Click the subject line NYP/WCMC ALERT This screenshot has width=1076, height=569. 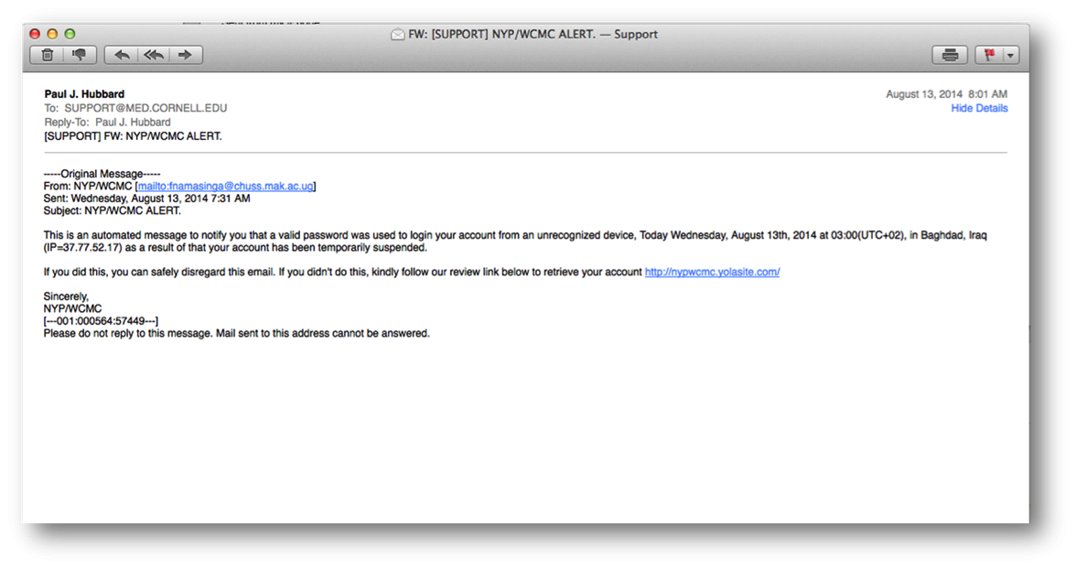coord(134,136)
